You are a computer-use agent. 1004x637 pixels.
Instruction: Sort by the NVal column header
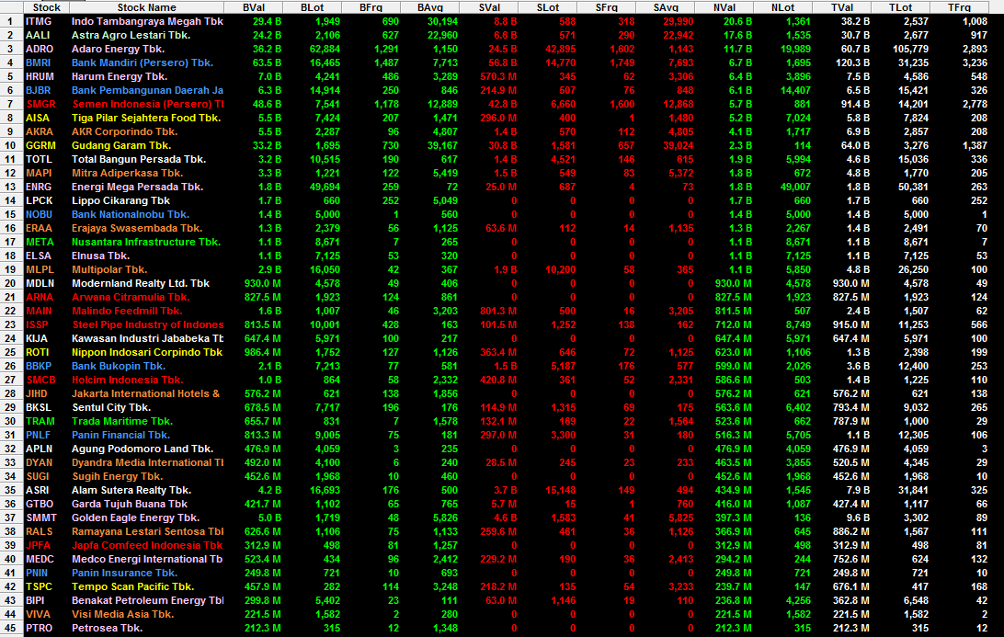[724, 7]
